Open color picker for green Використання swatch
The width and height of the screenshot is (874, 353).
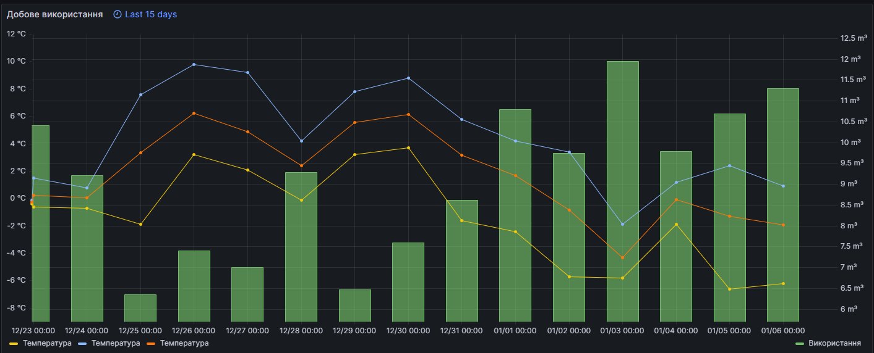(x=800, y=343)
